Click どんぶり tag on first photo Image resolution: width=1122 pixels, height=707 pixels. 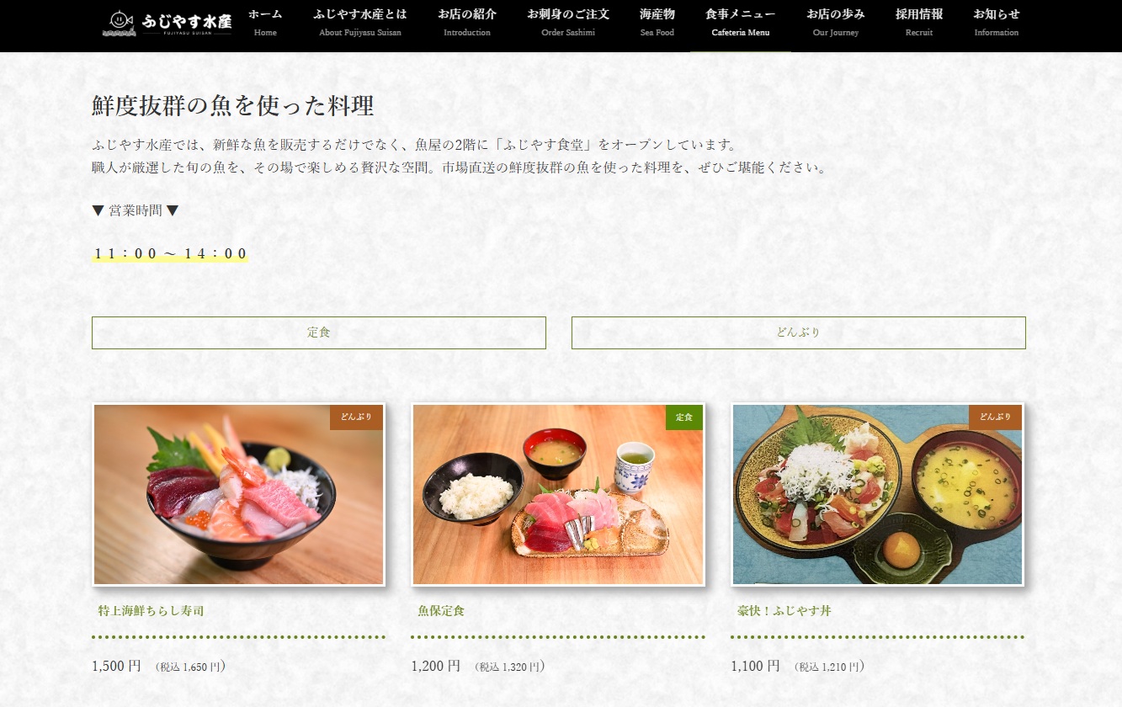[356, 417]
